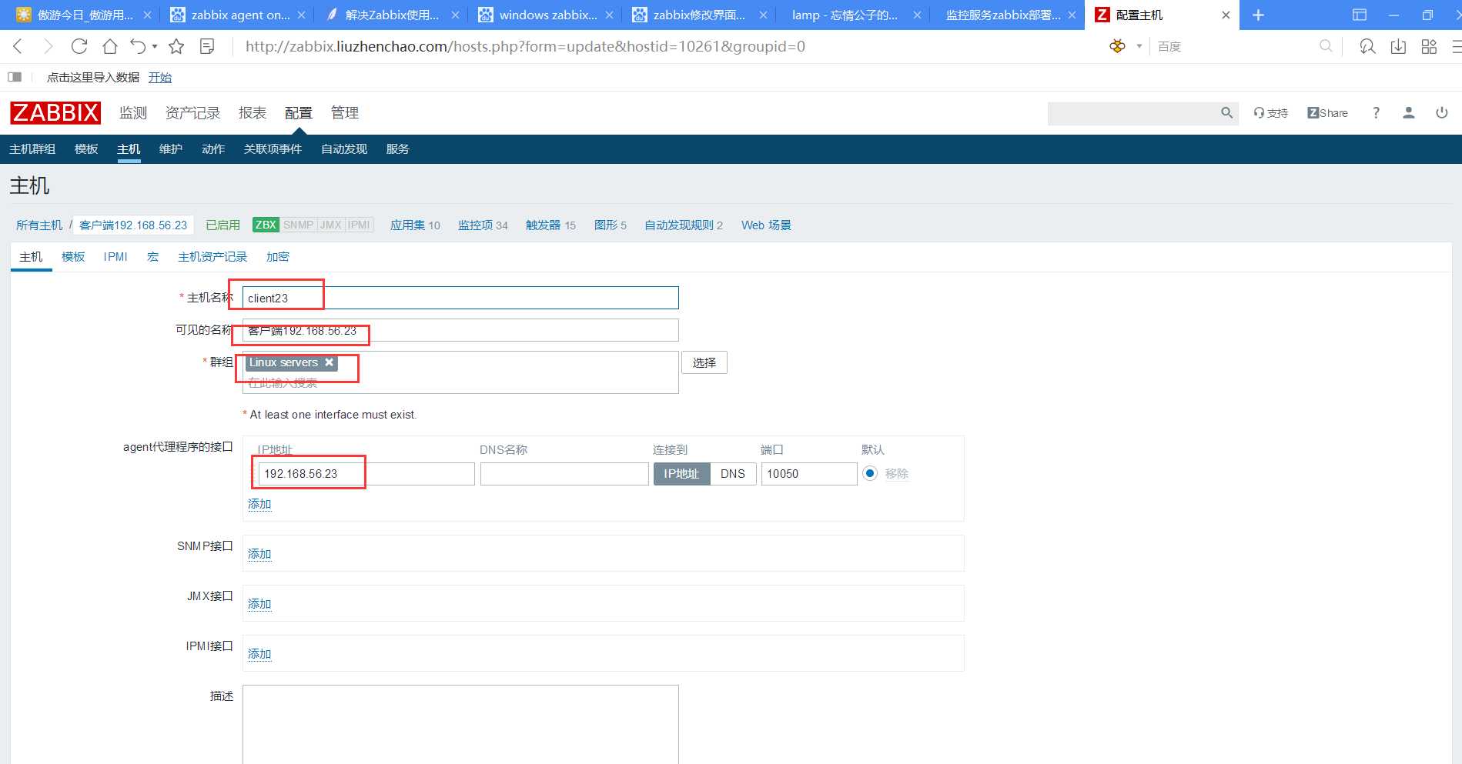The height and width of the screenshot is (764, 1462).
Task: Open the downloads icon in browser toolbar
Action: click(1398, 46)
